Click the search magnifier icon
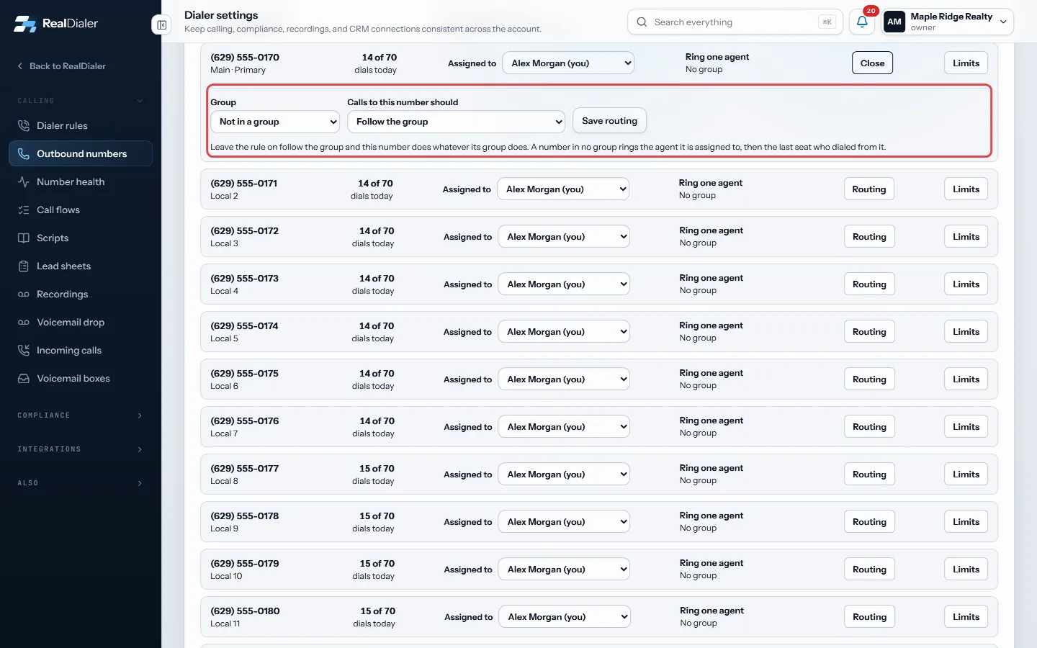This screenshot has height=648, width=1037. point(642,22)
